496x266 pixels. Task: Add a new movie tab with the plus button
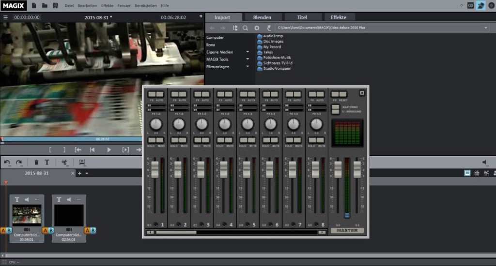coord(80,174)
